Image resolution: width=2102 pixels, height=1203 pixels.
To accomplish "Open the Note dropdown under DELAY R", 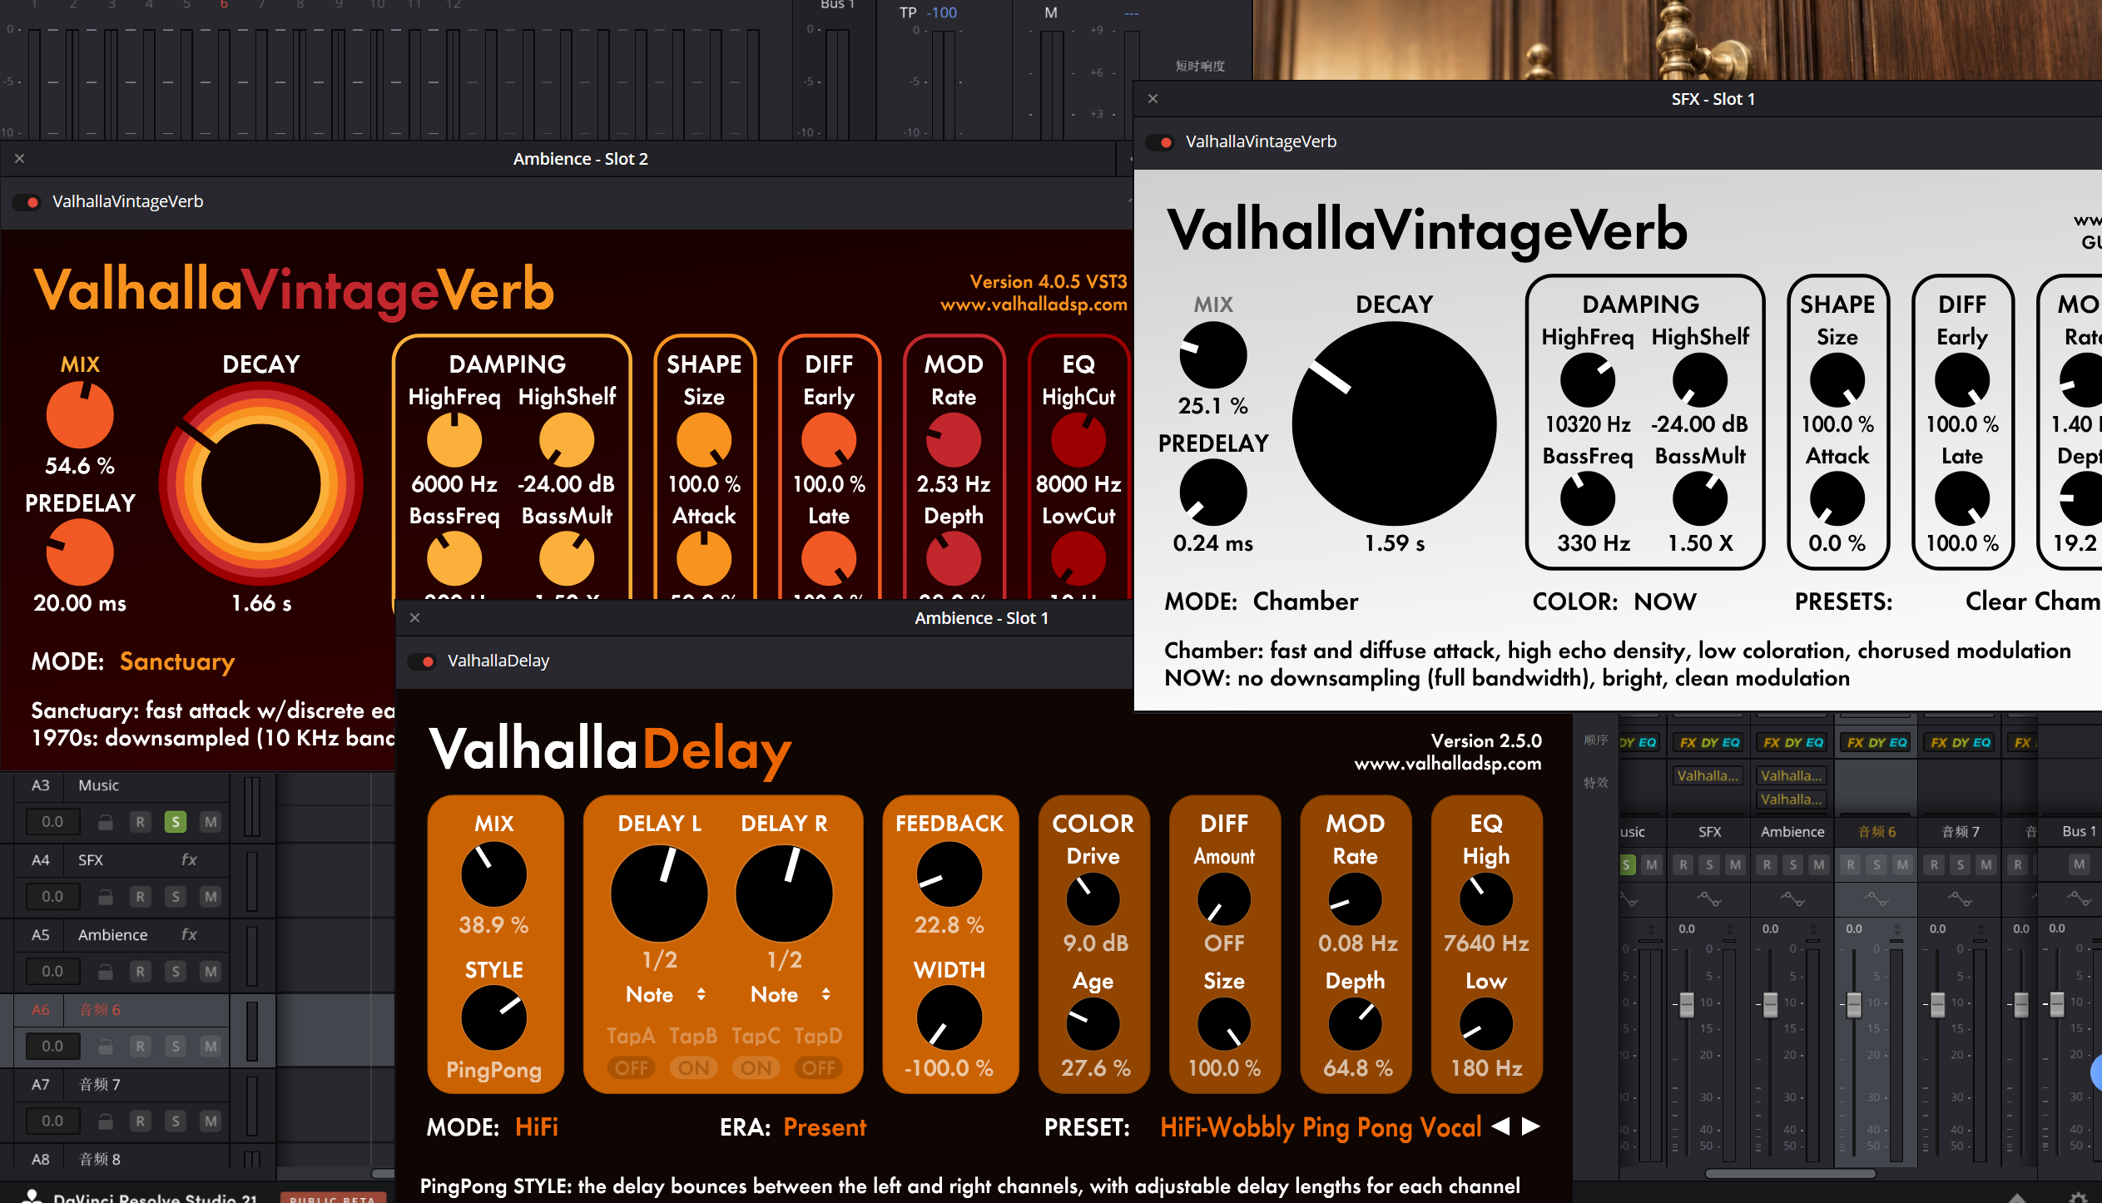I will pos(790,994).
